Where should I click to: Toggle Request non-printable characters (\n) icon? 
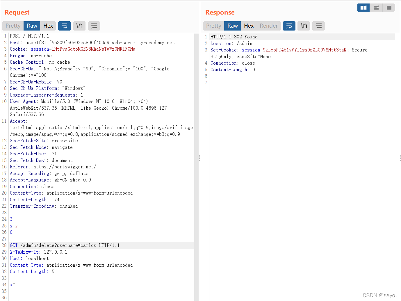79,26
